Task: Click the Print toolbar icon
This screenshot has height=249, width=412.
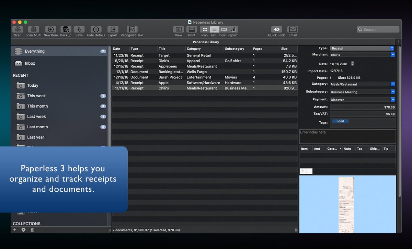Action: pos(192,30)
